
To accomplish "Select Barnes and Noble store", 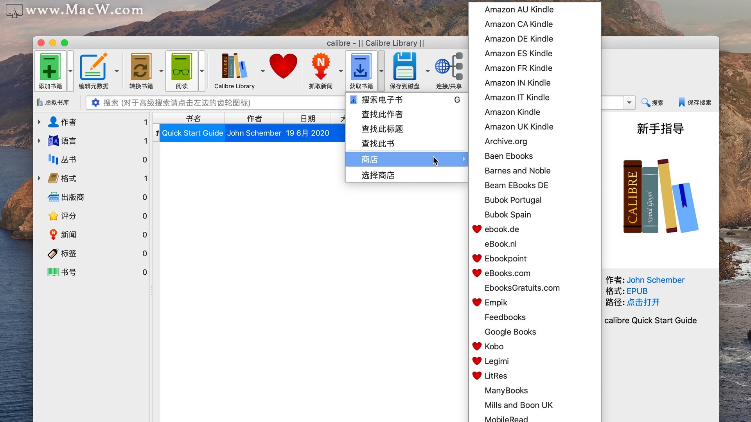I will point(534,171).
